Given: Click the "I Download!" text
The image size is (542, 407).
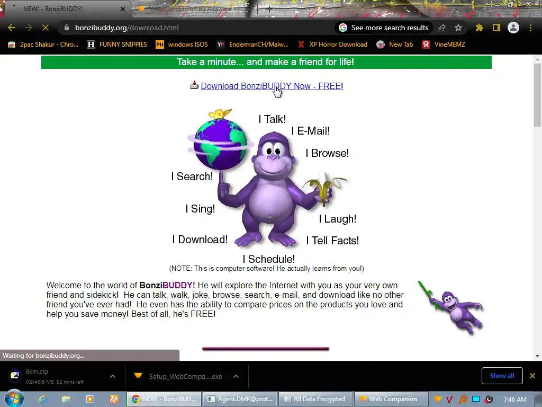Looking at the screenshot, I should click(200, 240).
